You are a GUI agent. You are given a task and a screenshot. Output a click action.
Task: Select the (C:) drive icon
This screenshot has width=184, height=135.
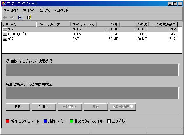tap(5, 29)
